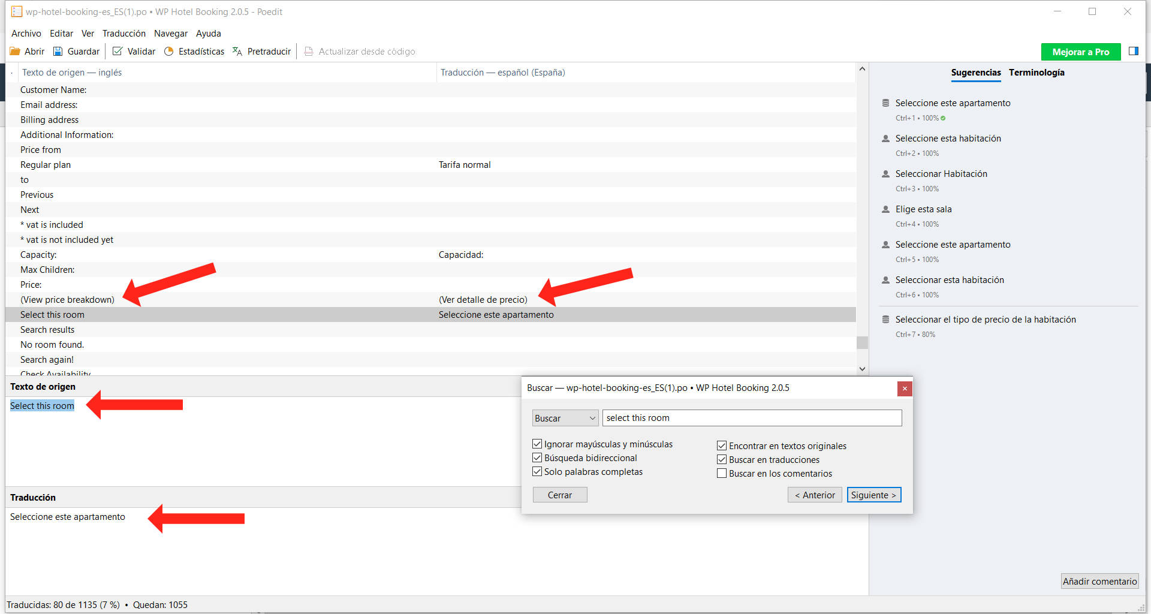Click the string list scrollbar thumb
This screenshot has width=1151, height=614.
862,342
